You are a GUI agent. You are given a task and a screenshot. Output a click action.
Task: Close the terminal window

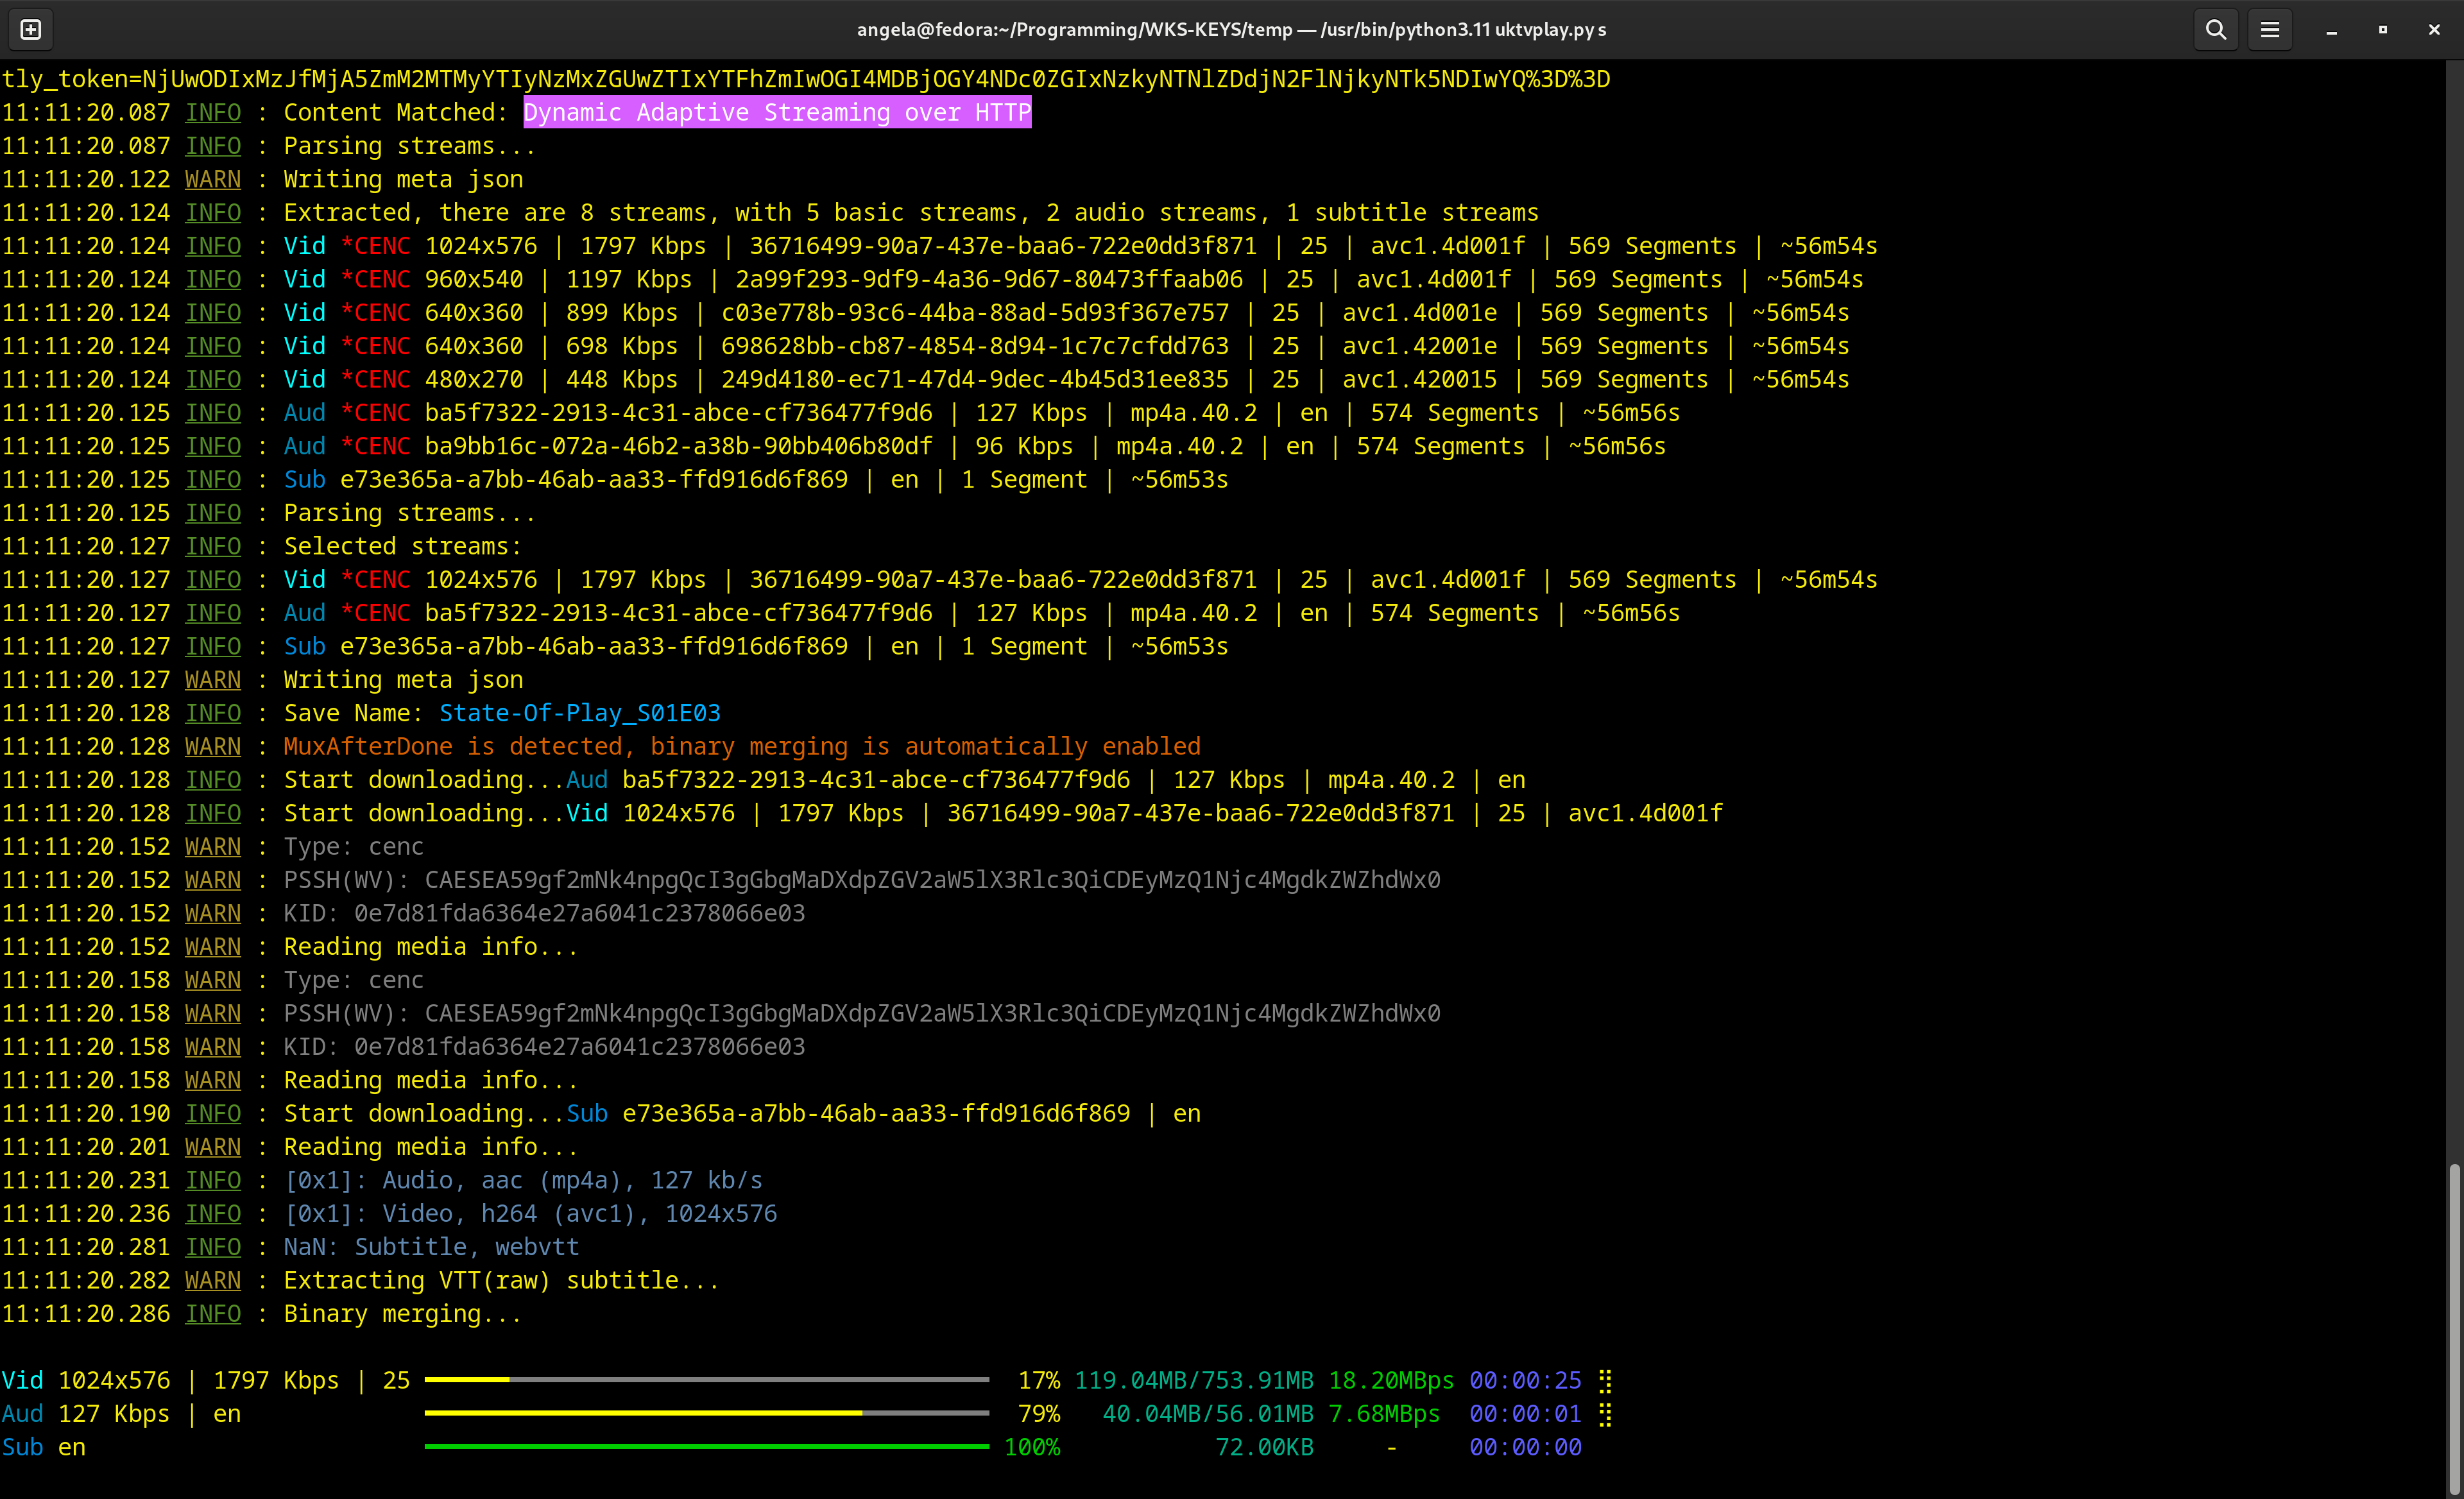tap(2434, 30)
